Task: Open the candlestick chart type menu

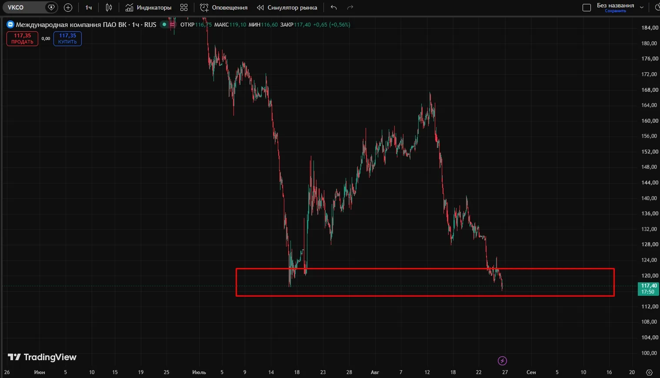Action: point(109,7)
